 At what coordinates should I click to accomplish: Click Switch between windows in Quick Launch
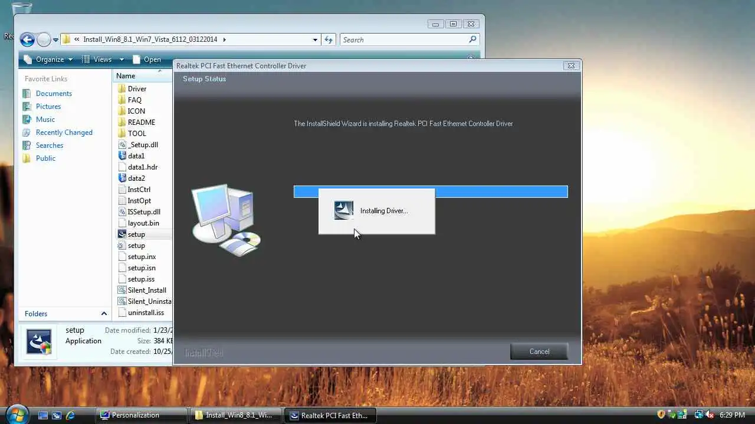(x=57, y=415)
